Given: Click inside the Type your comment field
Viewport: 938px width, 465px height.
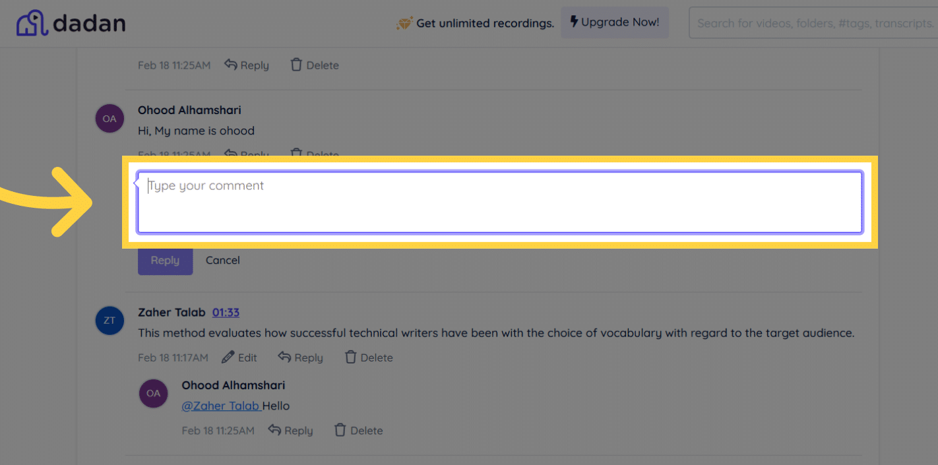Looking at the screenshot, I should point(499,202).
